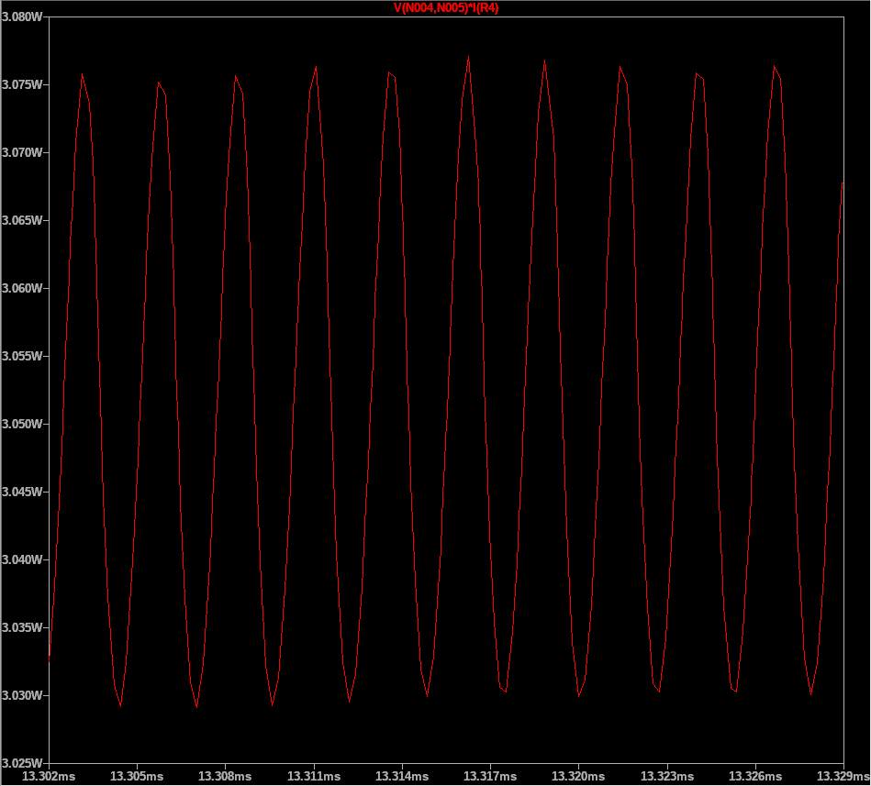The image size is (871, 786).
Task: Click the 3.060W vertical axis label
Action: [x=22, y=288]
